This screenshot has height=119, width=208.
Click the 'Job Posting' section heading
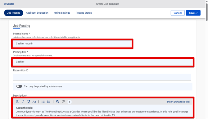22,25
